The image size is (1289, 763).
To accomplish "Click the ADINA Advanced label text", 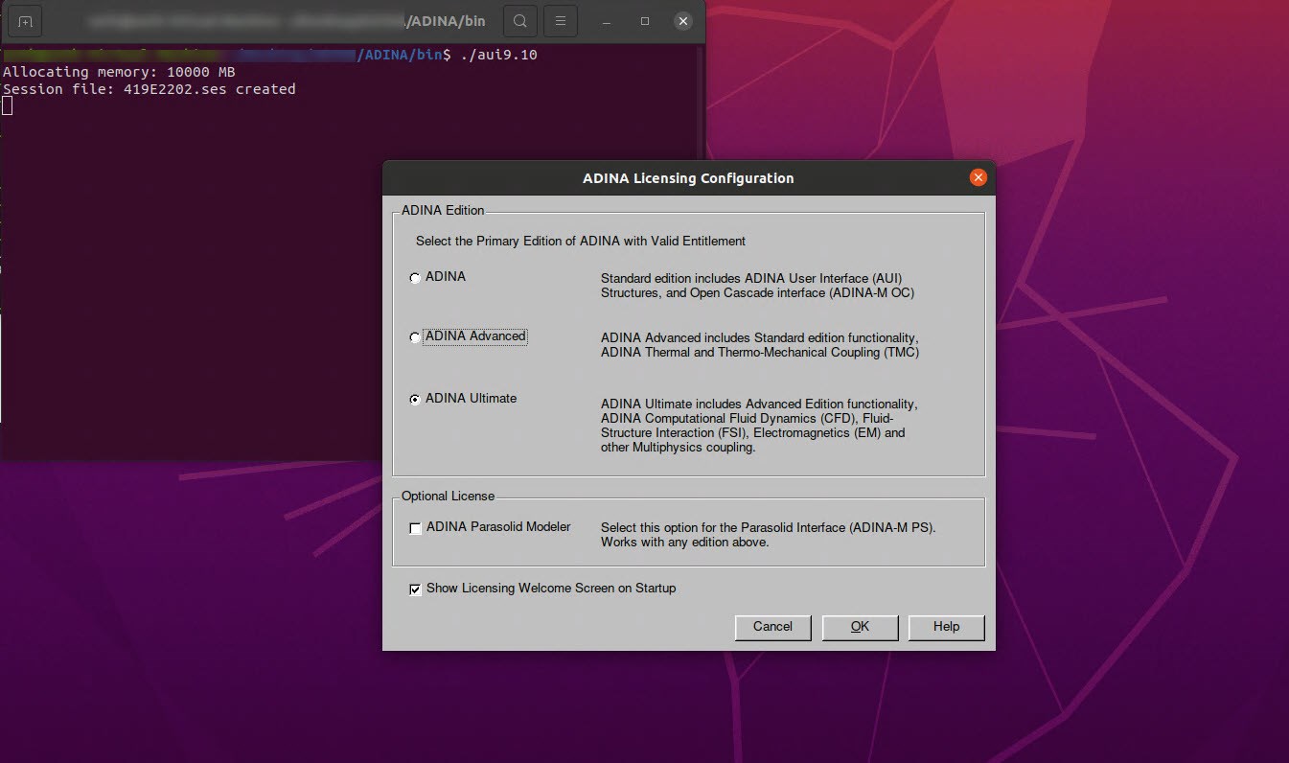I will pyautogui.click(x=474, y=336).
